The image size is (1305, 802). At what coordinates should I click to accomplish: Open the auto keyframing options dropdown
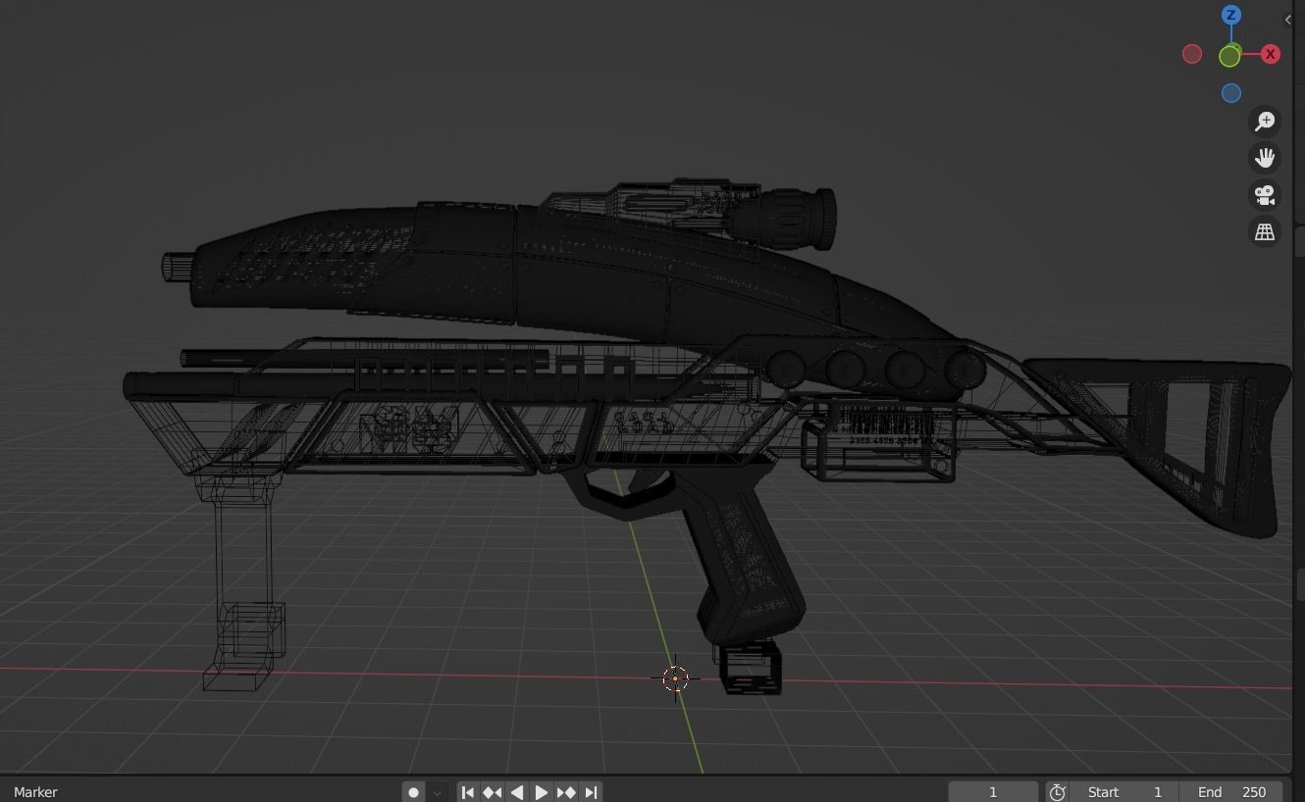[437, 792]
